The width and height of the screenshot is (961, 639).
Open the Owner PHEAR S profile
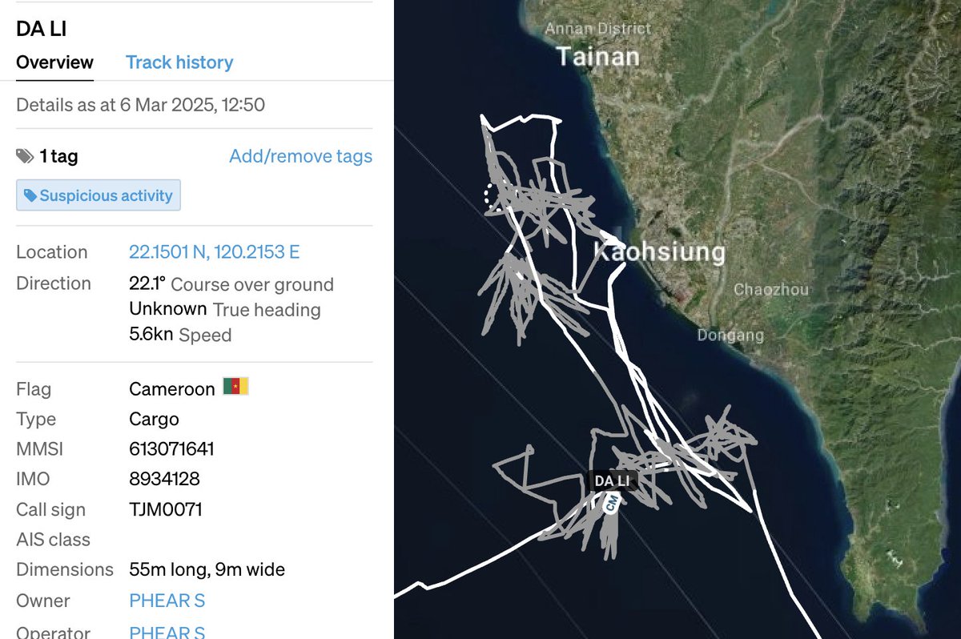point(167,601)
